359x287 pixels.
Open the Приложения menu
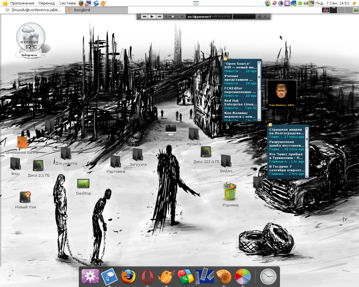click(x=19, y=3)
